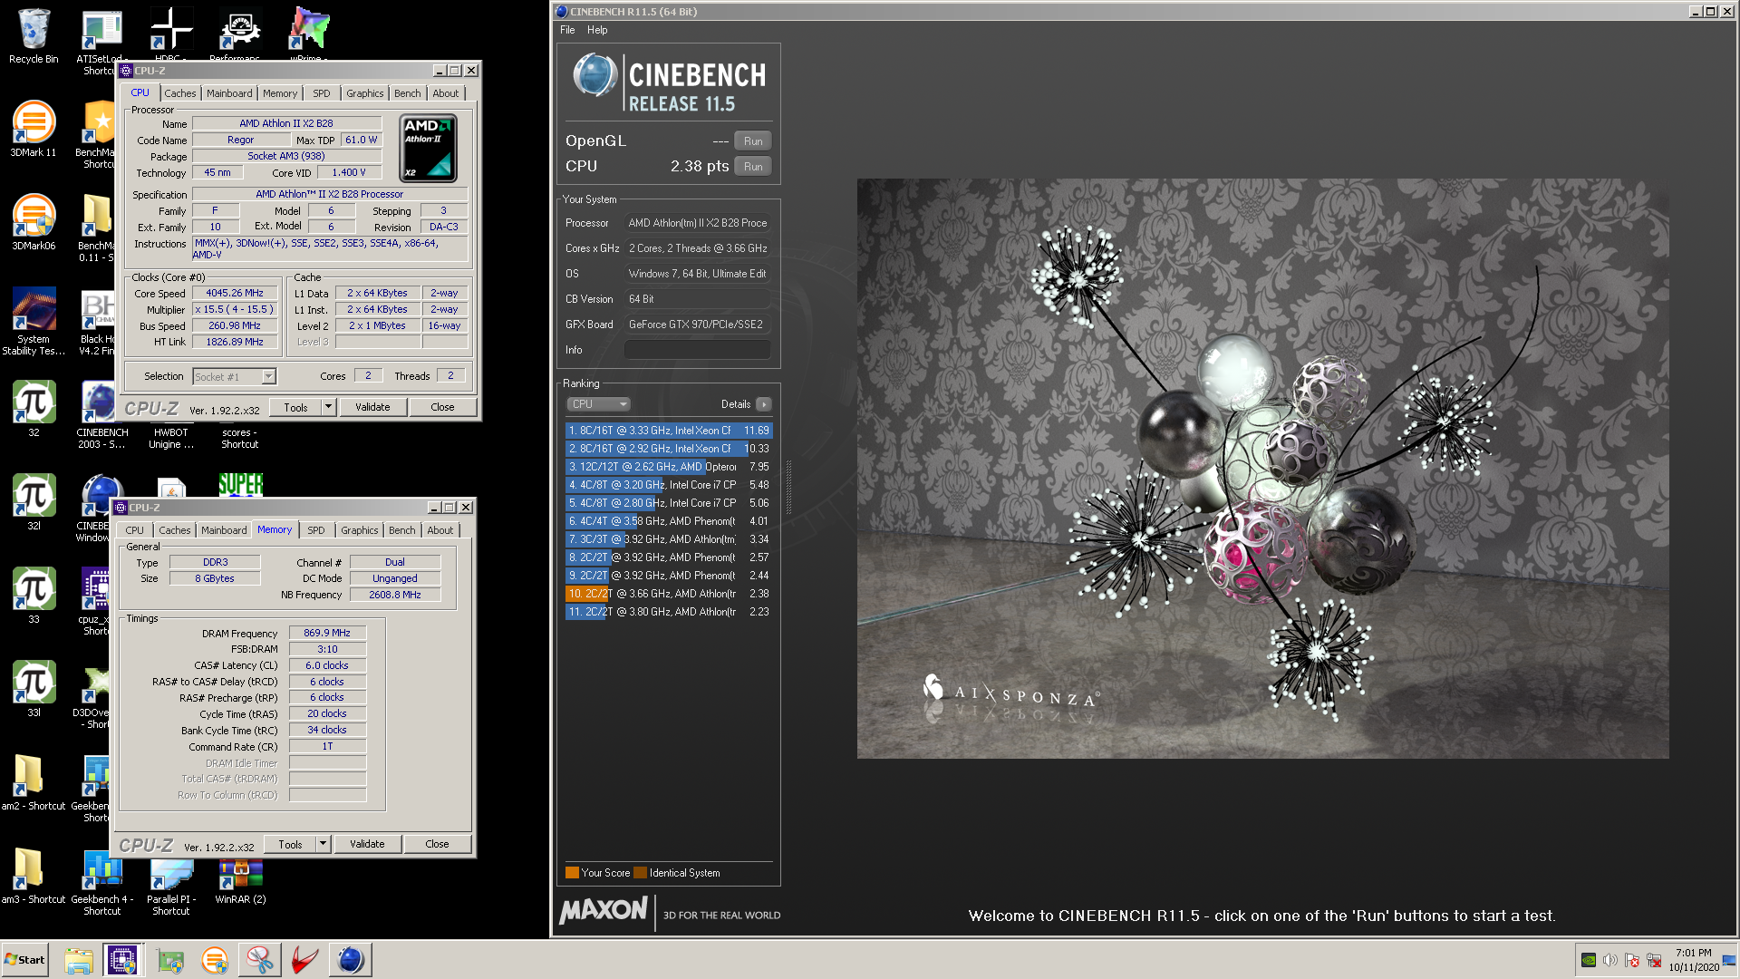Viewport: 1740px width, 979px height.
Task: Switch to Cinebench on the taskbar
Action: pos(351,959)
